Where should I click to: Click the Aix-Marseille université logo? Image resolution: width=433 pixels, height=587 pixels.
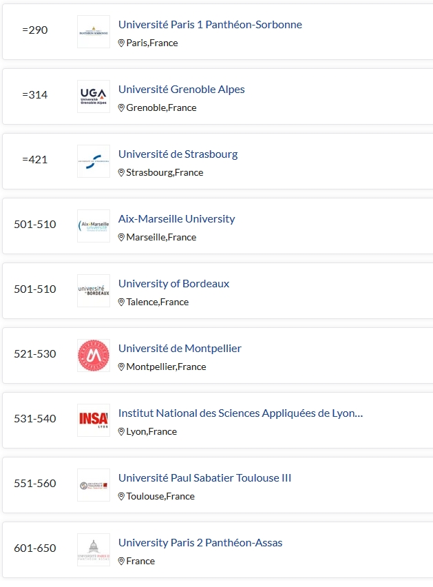coord(94,226)
